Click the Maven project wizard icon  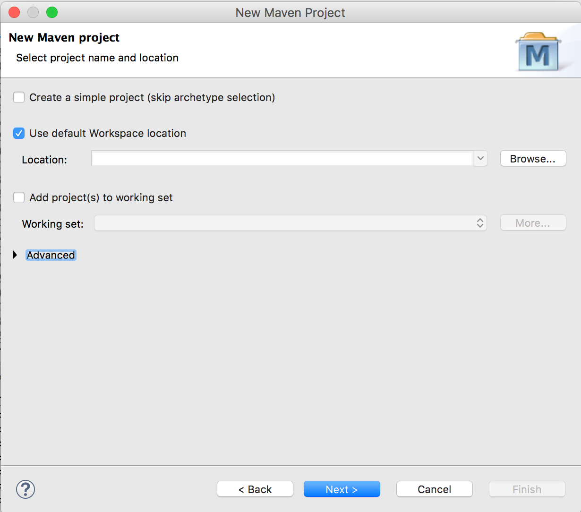point(538,52)
